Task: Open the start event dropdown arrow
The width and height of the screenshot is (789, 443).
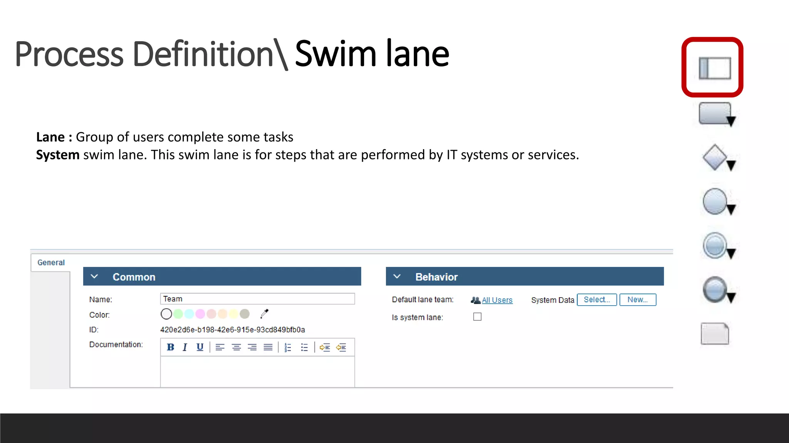Action: point(731,210)
